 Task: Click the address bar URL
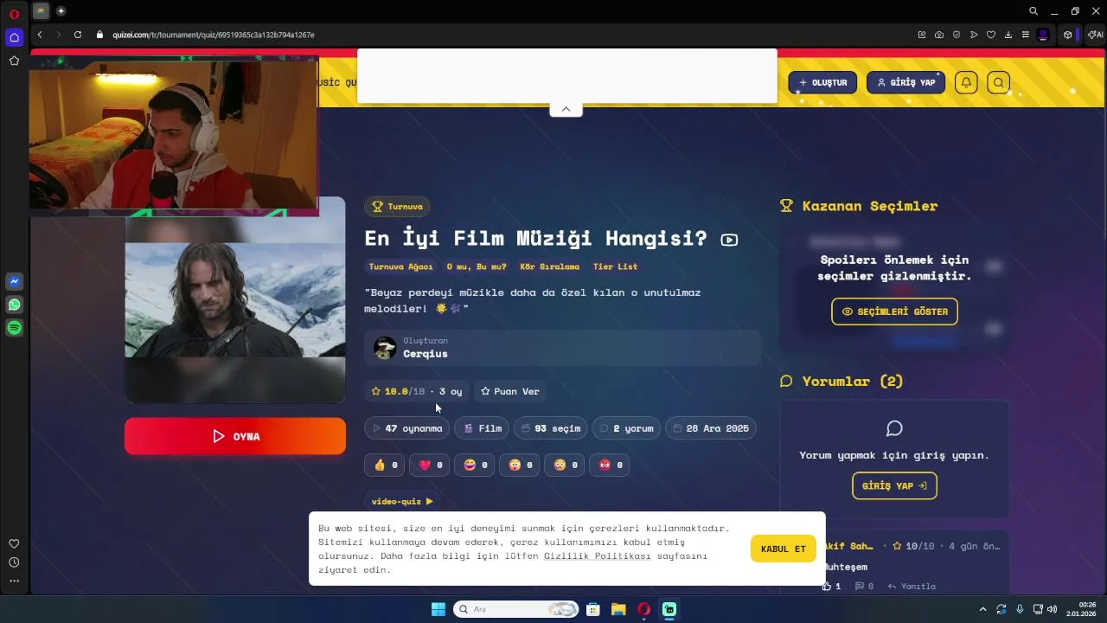213,35
